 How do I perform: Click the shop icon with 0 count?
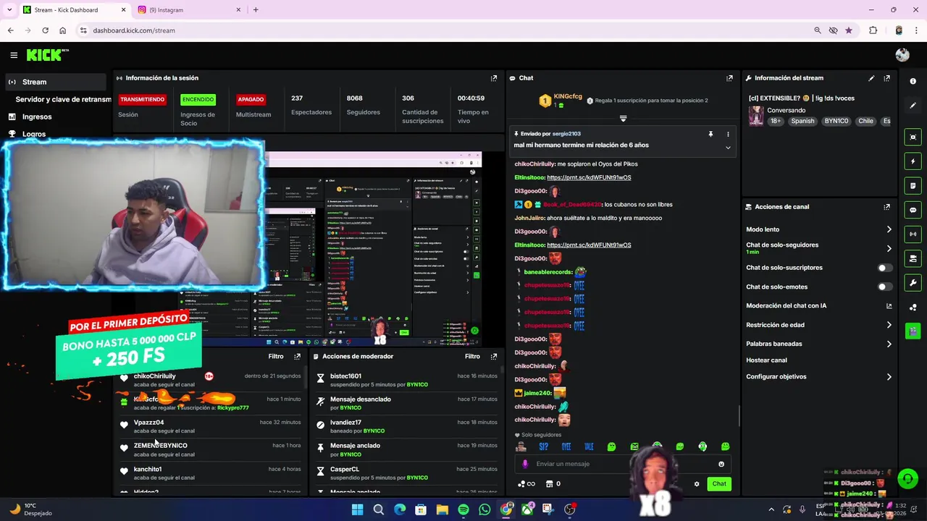(x=553, y=484)
